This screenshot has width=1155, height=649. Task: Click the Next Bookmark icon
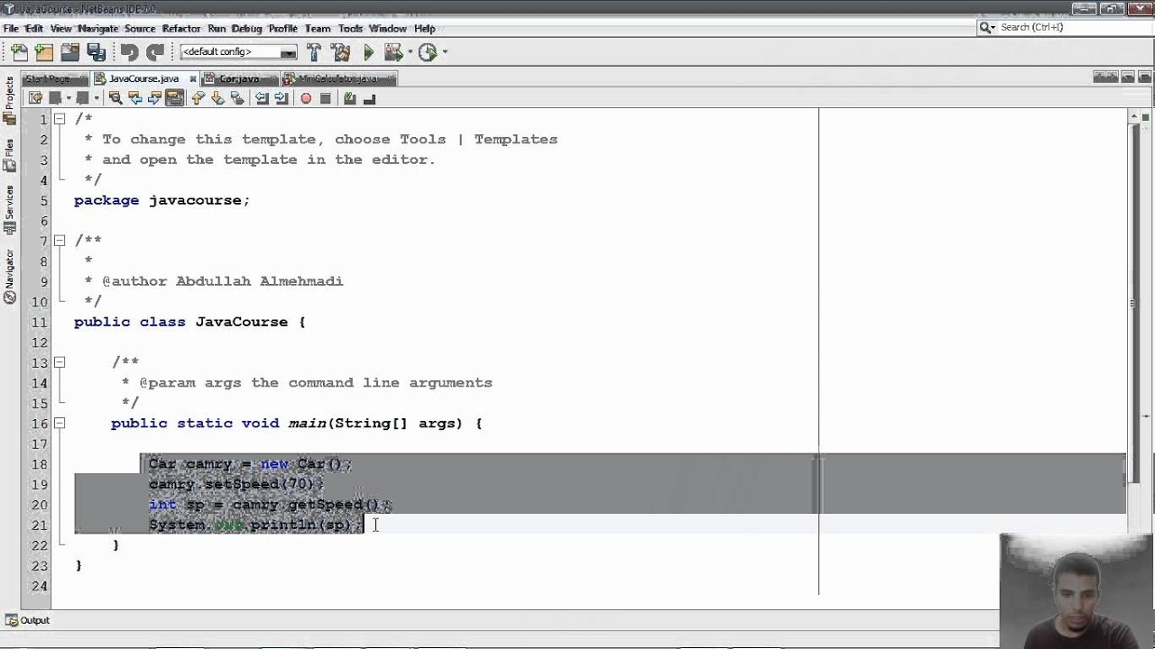click(217, 98)
